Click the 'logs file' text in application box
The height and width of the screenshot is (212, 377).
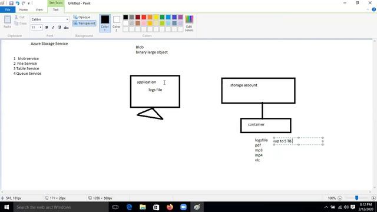click(156, 90)
